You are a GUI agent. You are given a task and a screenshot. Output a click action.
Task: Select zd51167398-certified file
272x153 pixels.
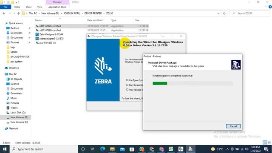click(x=50, y=30)
